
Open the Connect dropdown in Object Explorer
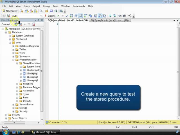point(6,24)
